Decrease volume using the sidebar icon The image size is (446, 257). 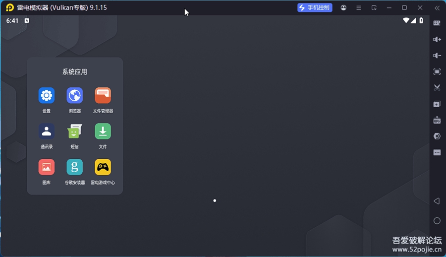point(437,56)
